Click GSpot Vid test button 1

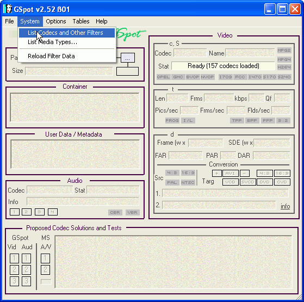(14, 258)
